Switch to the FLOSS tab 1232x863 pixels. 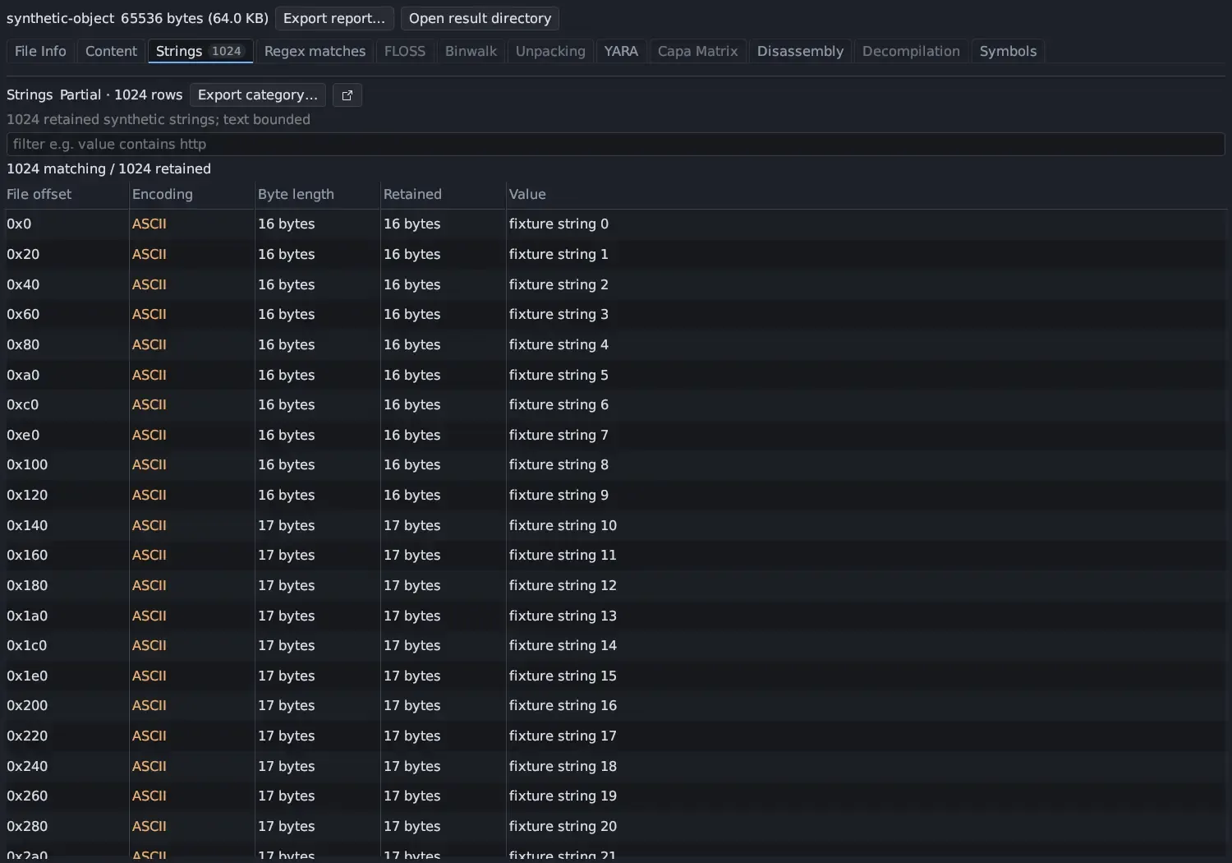click(x=405, y=51)
